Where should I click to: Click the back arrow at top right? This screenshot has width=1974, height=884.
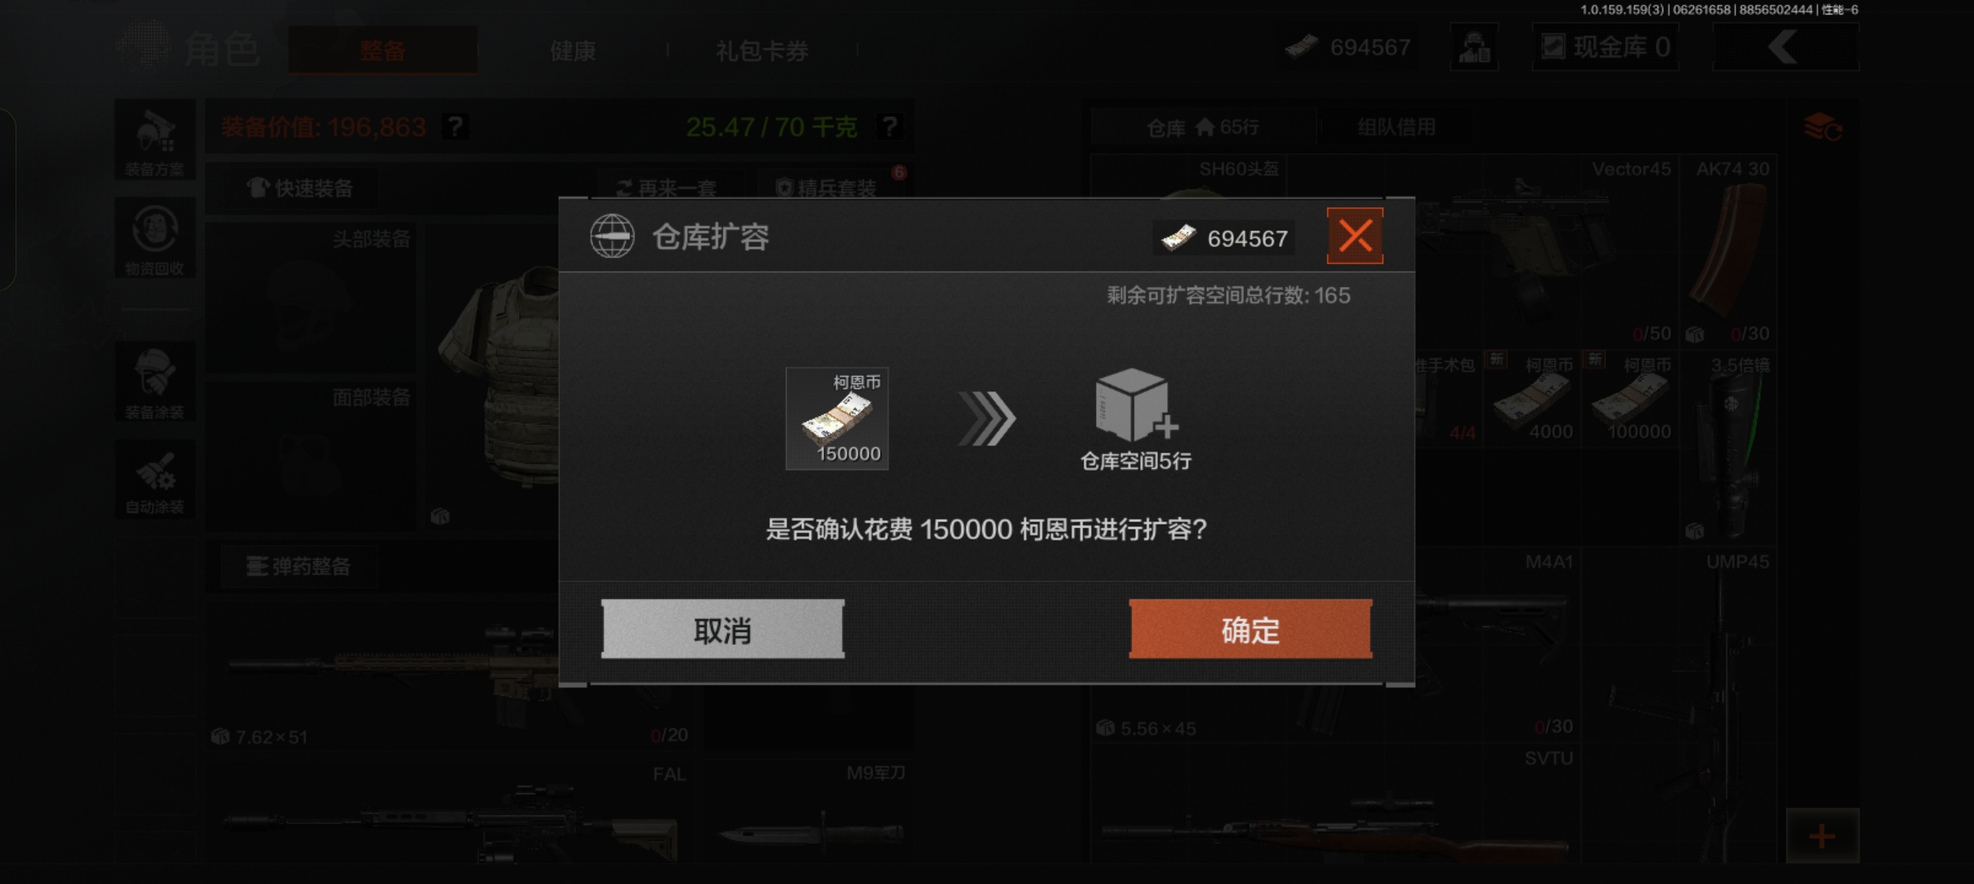tap(1785, 47)
